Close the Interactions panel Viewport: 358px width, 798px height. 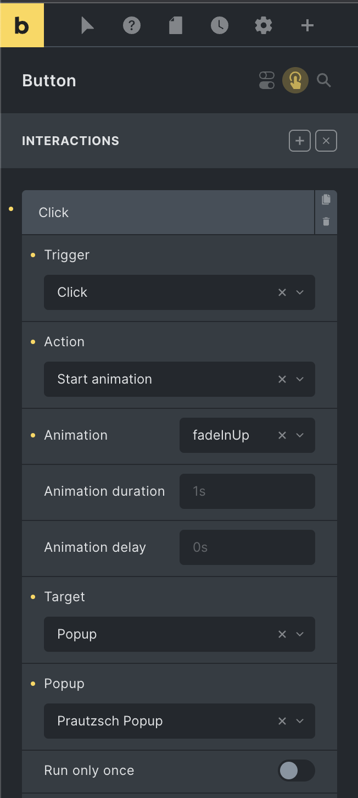click(x=326, y=141)
